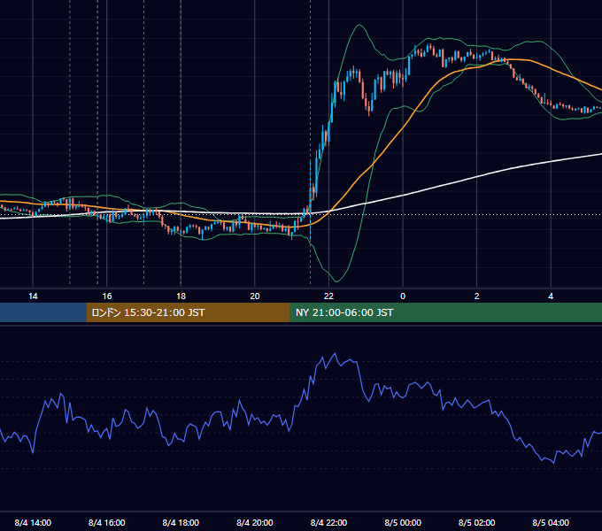Click the 8/5 04:00 label on indicator axis
Screen dimensions: 602x531
551,522
